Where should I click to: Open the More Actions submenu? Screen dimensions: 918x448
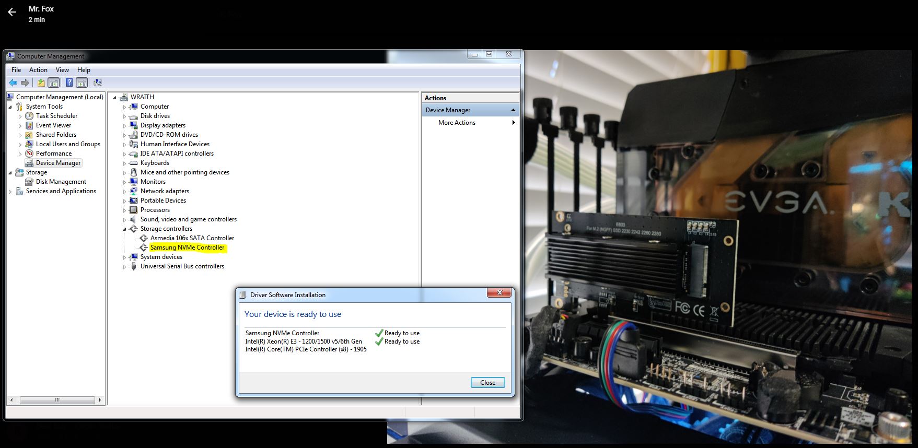(471, 123)
